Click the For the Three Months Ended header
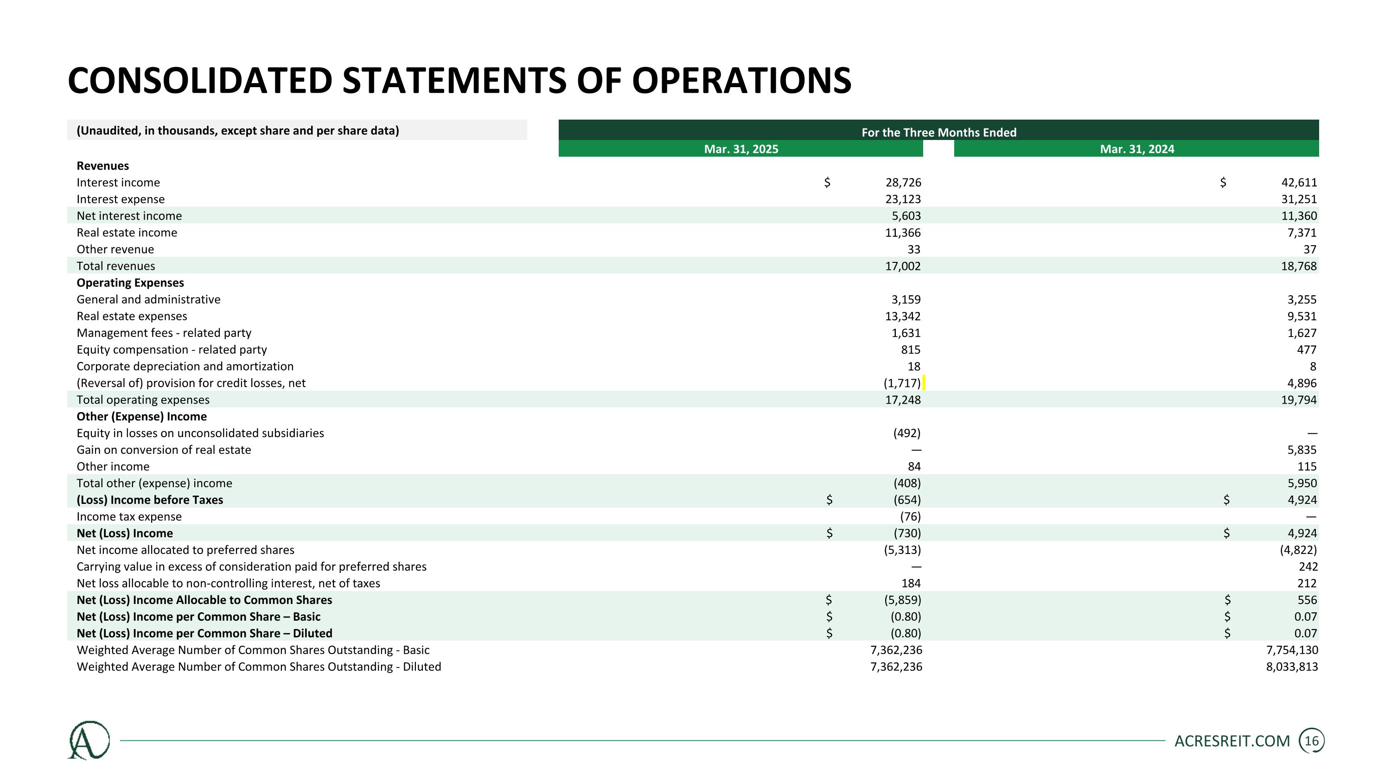The height and width of the screenshot is (782, 1391). coord(938,132)
